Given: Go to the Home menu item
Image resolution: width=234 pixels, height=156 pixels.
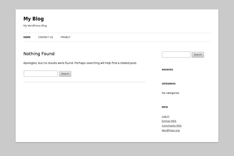Looking at the screenshot, I should coord(27,37).
